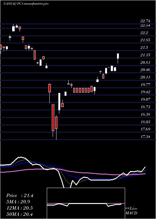This screenshot has width=156, height=219.
Task: Click the <<Live MACD label
Action: pyautogui.click(x=131, y=211)
